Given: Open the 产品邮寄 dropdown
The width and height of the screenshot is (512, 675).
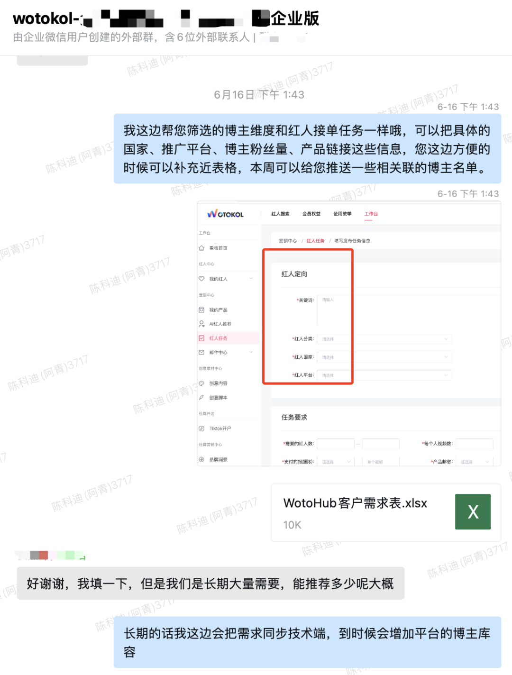Looking at the screenshot, I should pyautogui.click(x=475, y=462).
